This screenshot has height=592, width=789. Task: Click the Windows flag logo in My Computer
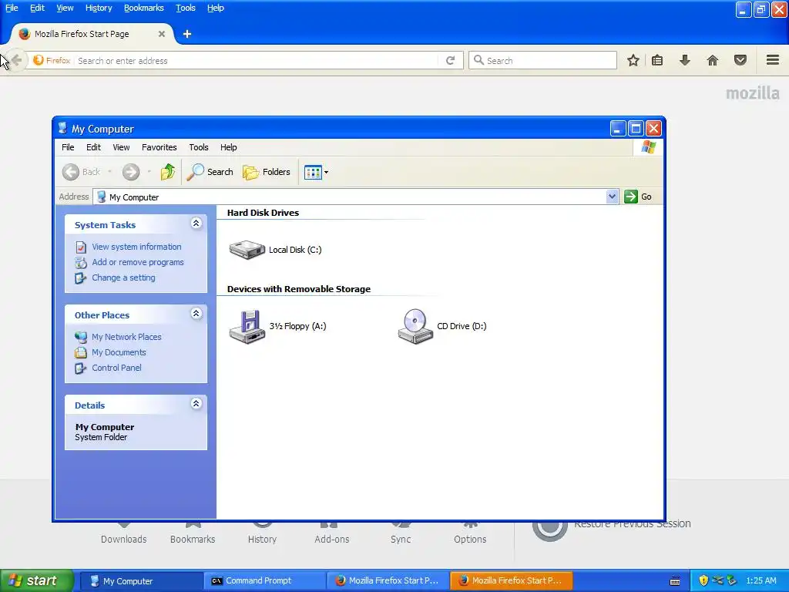coord(648,147)
